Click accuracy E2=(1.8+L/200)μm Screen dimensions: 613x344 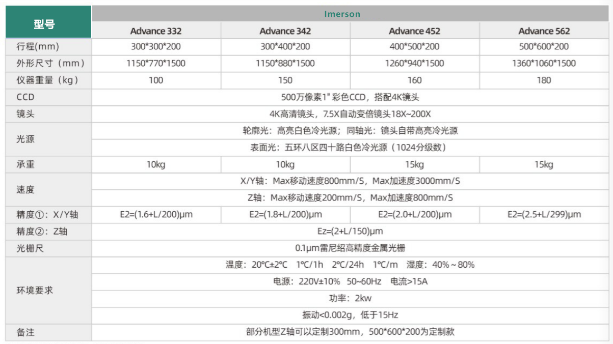pos(285,215)
